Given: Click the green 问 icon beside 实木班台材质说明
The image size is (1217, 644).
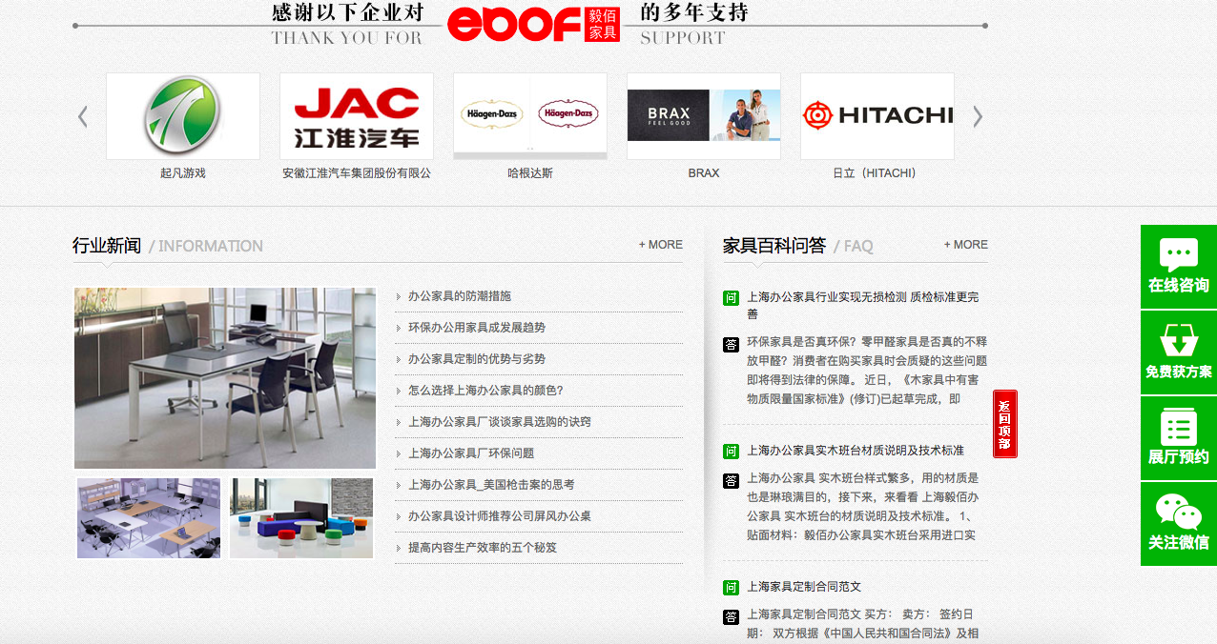Looking at the screenshot, I should (731, 452).
